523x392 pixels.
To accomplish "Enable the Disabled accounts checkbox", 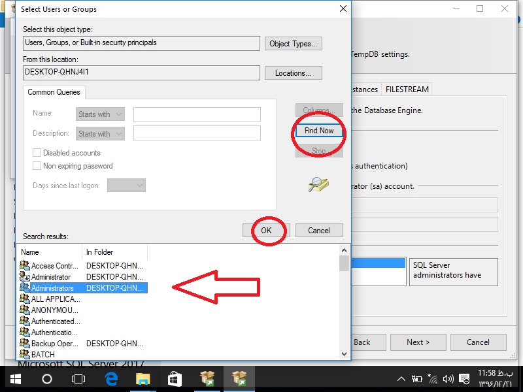I will [x=37, y=153].
